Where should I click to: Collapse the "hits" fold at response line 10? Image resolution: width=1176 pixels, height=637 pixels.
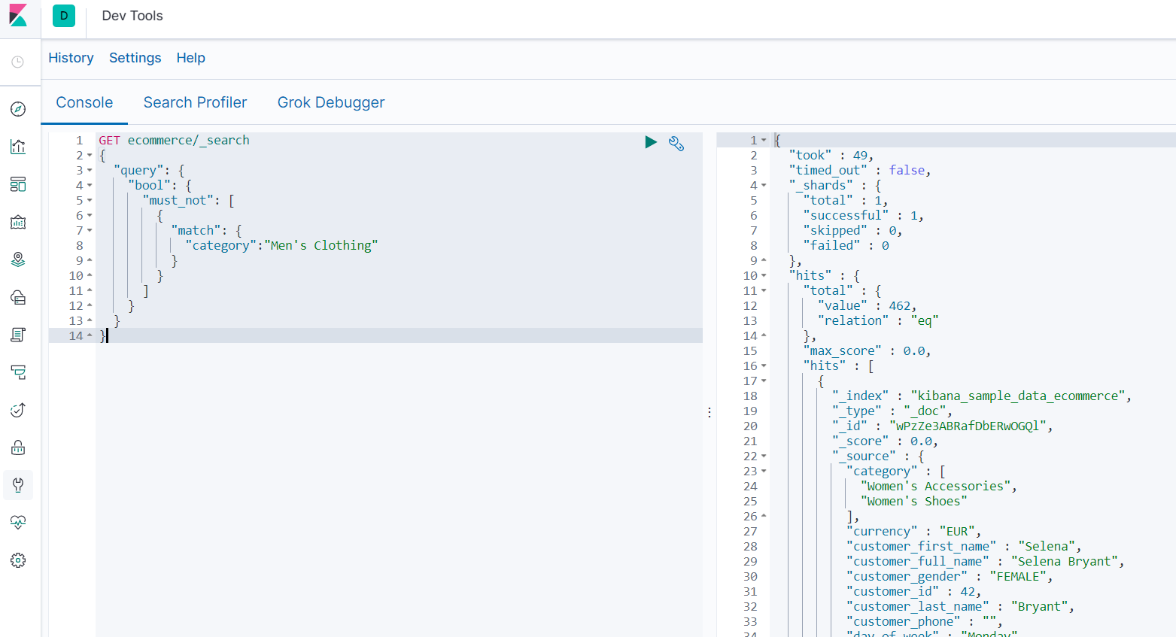pos(764,276)
